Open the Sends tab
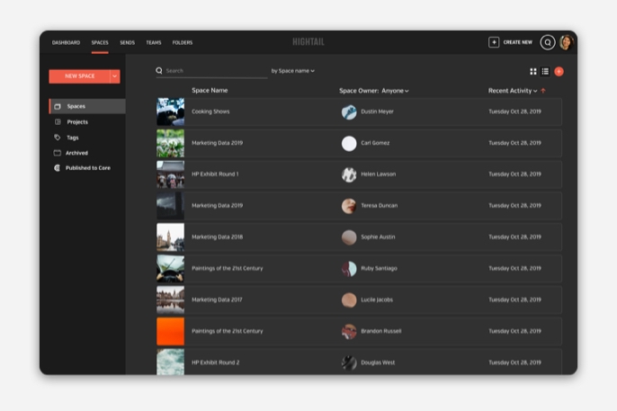Viewport: 617px width, 411px height. [127, 42]
